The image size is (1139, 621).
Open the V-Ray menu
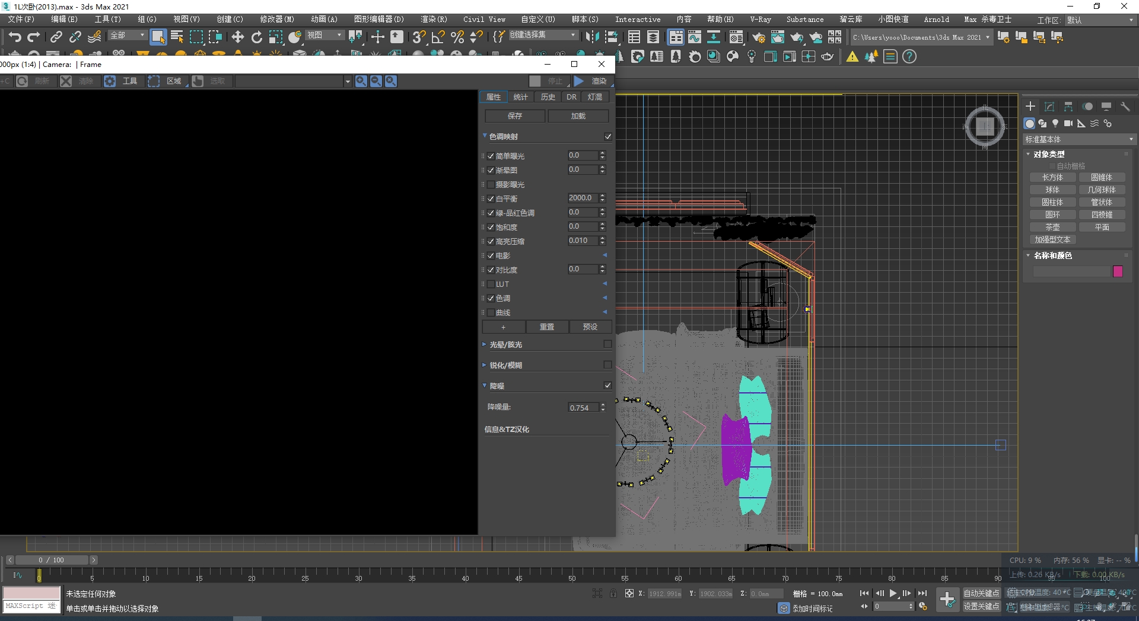click(x=761, y=20)
